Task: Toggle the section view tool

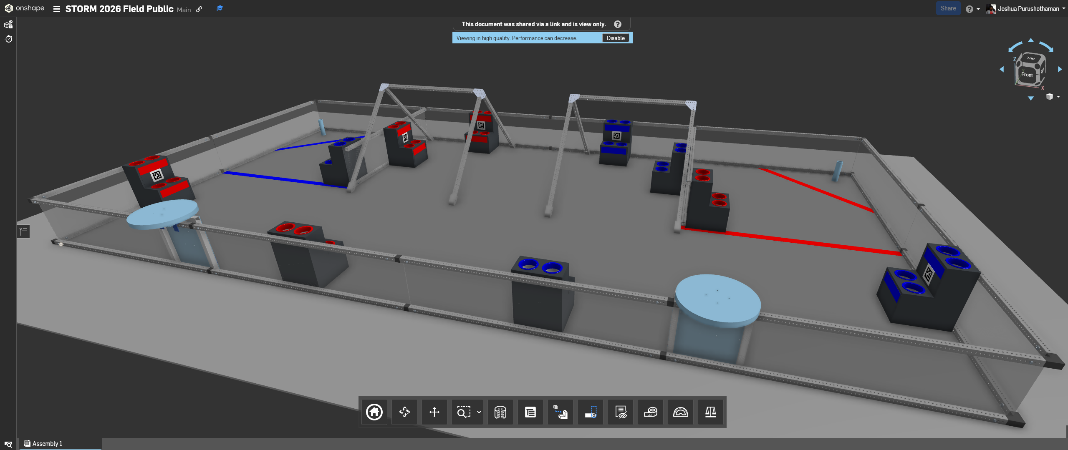Action: pyautogui.click(x=500, y=412)
